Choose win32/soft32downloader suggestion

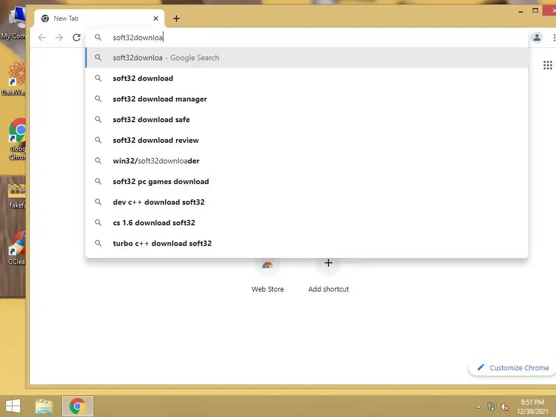(307, 161)
